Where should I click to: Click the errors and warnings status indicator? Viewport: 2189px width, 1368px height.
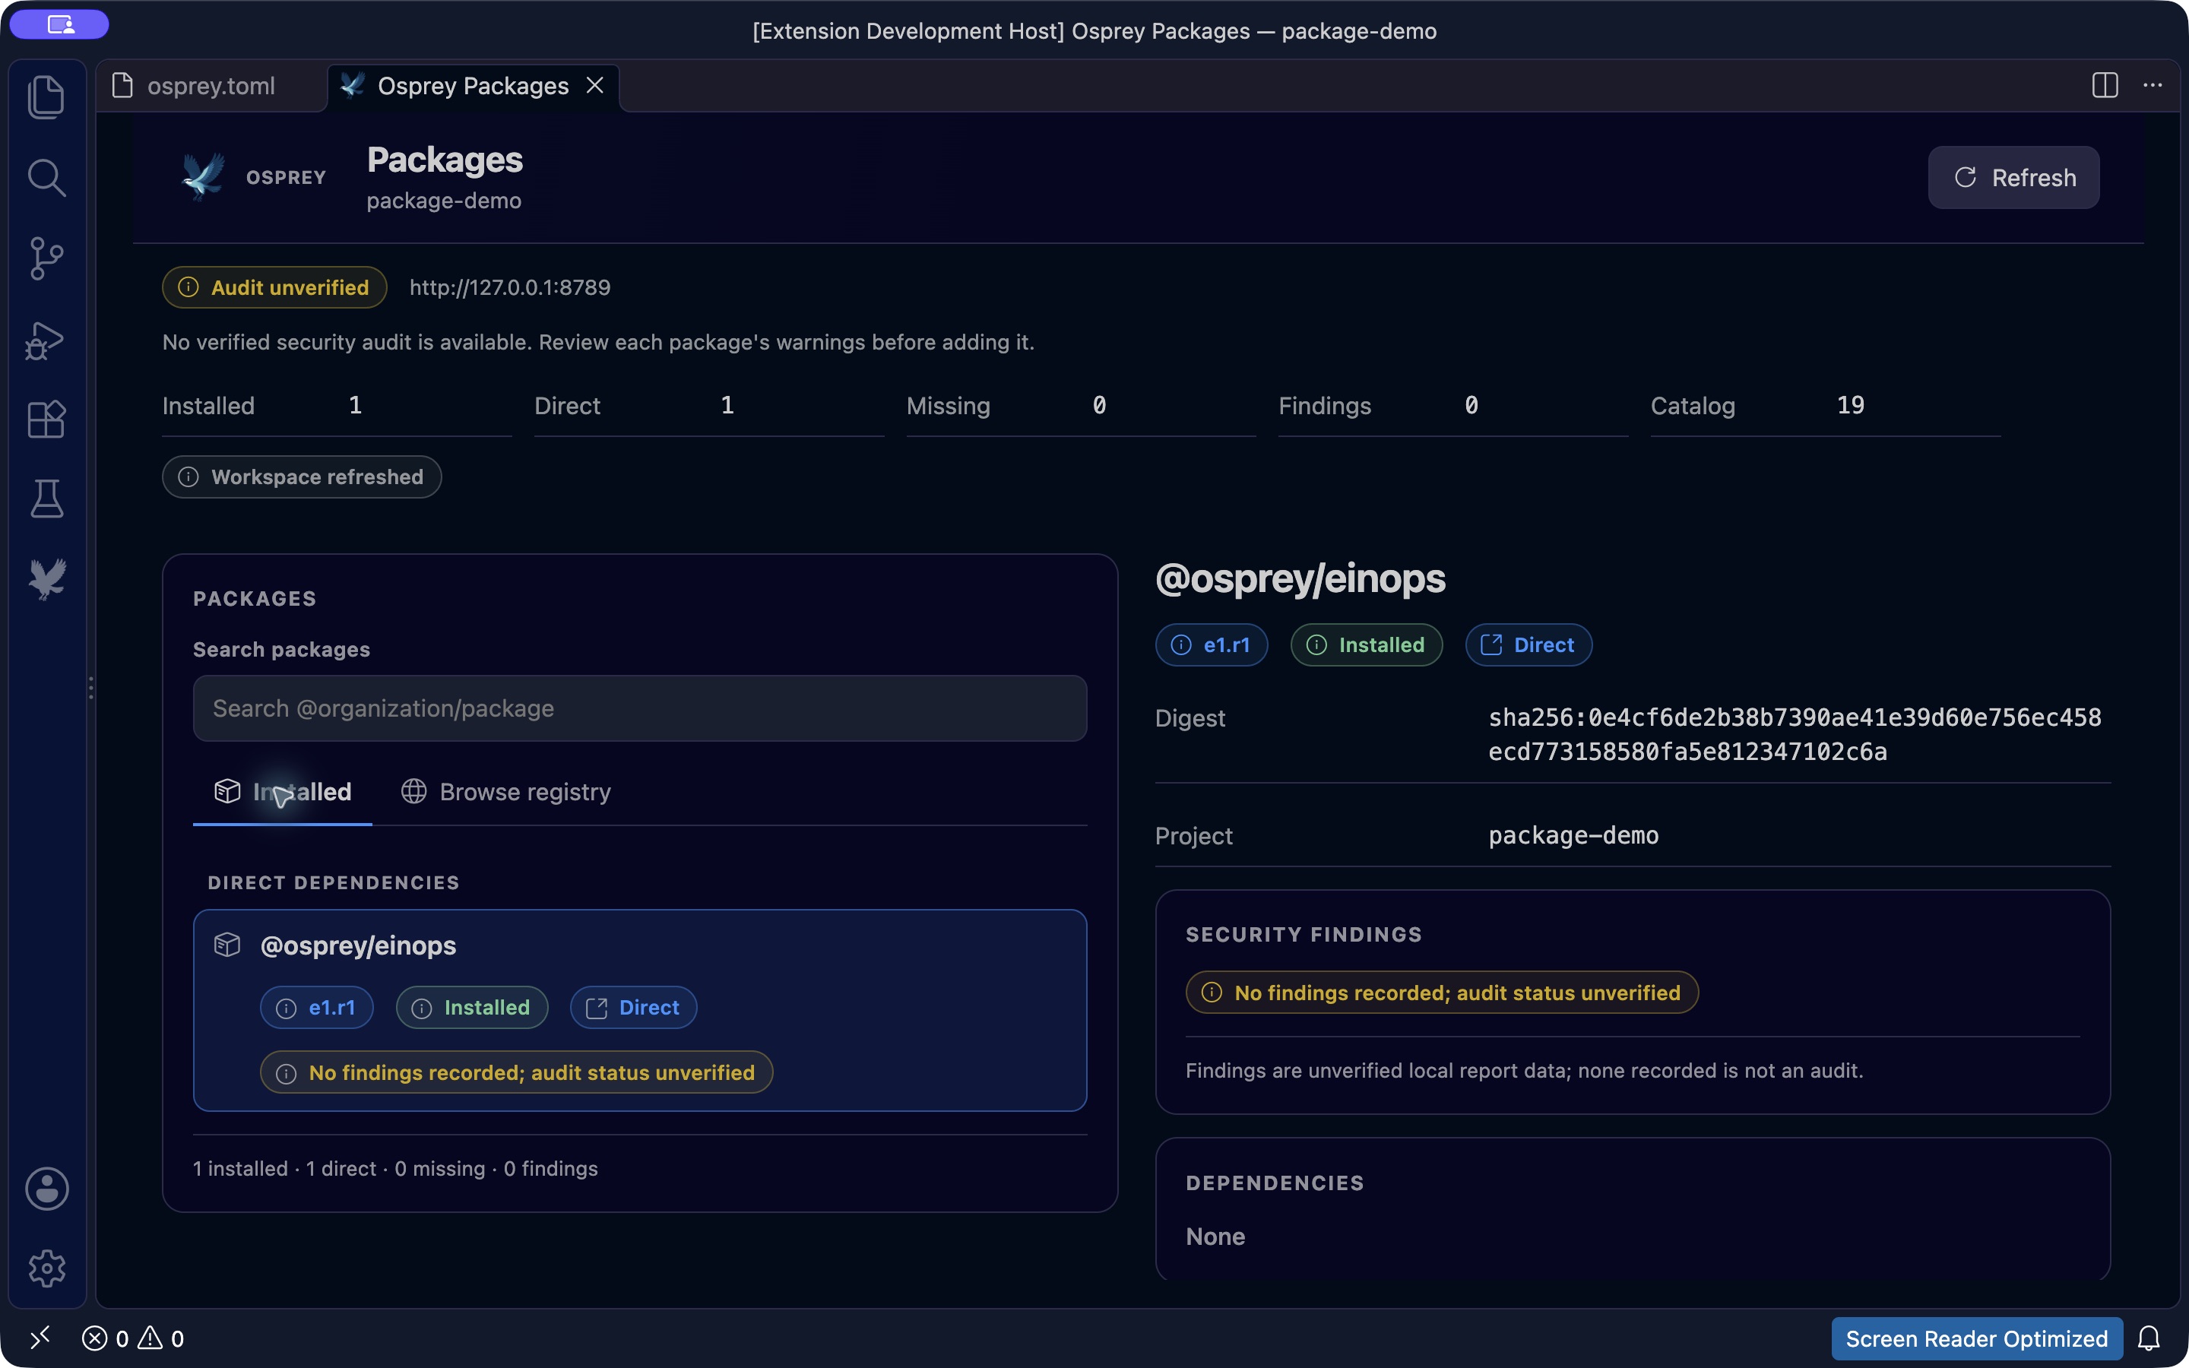(x=133, y=1338)
